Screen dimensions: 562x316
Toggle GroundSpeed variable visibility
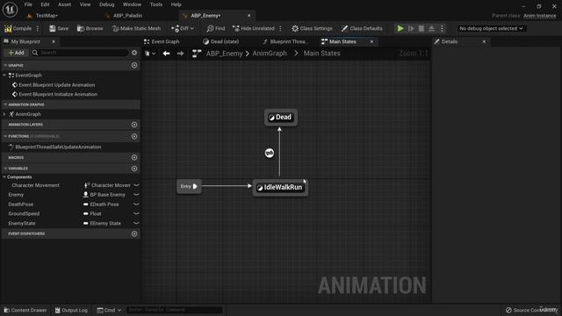click(136, 213)
